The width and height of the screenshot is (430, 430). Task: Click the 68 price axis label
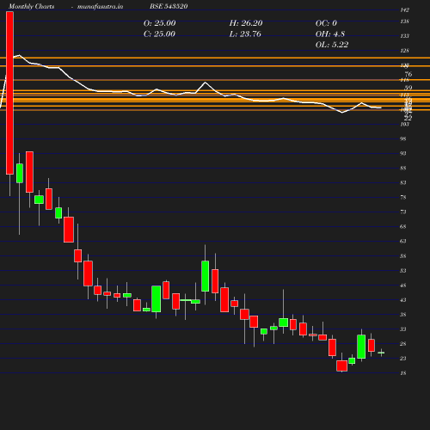click(403, 226)
